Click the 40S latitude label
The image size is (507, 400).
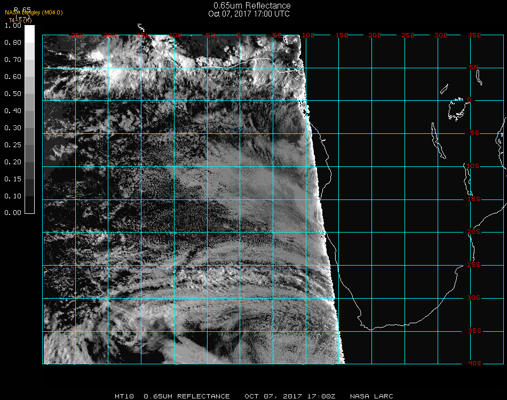click(474, 364)
